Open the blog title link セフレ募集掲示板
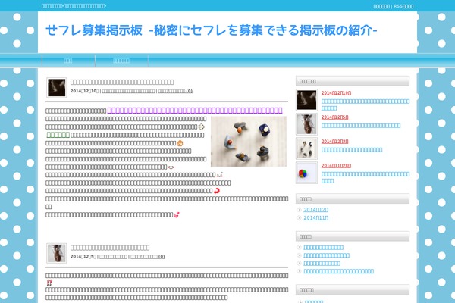Screen dimensions: 455x303 (211, 30)
